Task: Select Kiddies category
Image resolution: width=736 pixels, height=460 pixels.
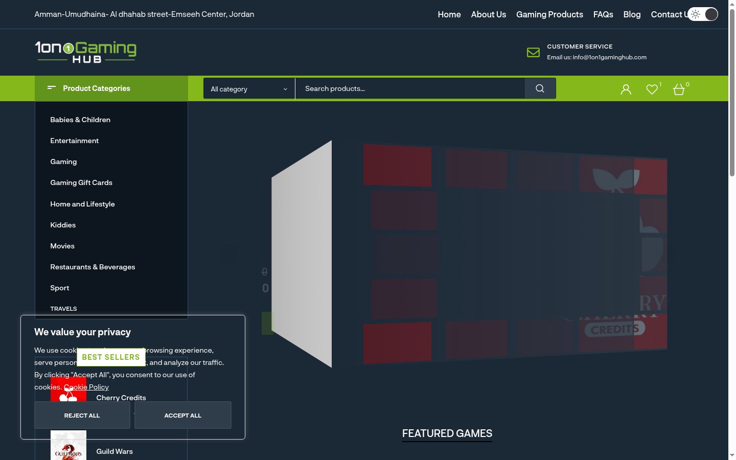Action: click(x=63, y=225)
